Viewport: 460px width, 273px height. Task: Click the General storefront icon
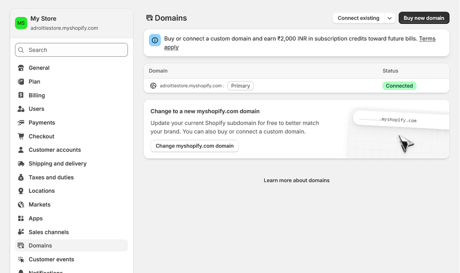point(21,68)
